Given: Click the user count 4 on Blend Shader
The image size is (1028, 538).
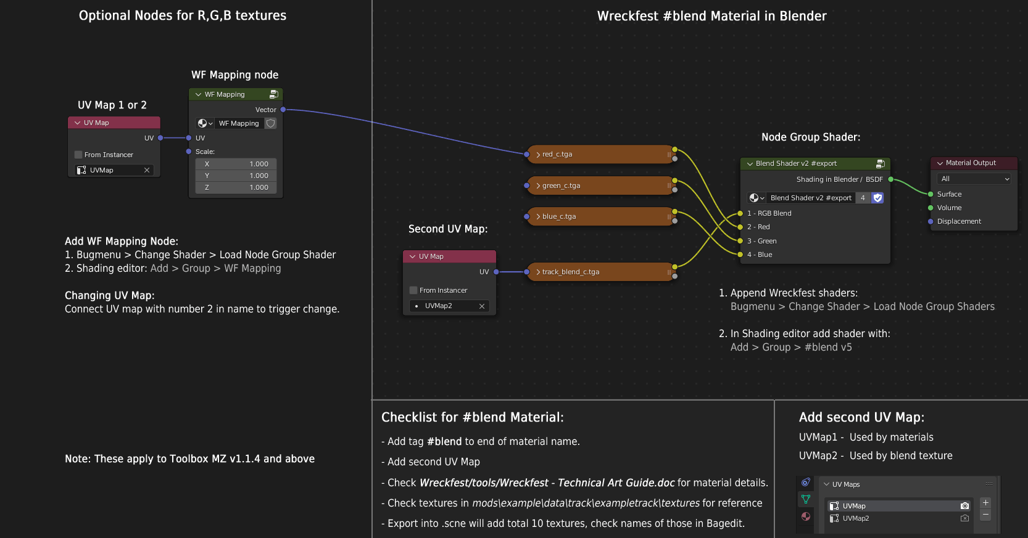Looking at the screenshot, I should 863,198.
